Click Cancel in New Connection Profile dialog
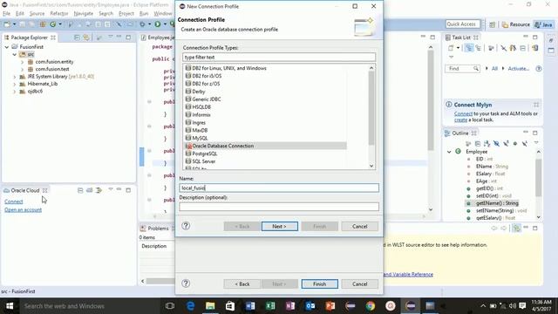This screenshot has width=558, height=314. (x=360, y=227)
